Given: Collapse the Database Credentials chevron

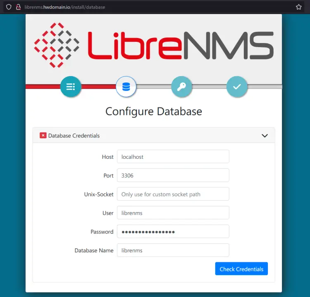Looking at the screenshot, I should click(x=265, y=136).
